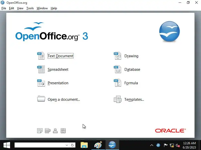The height and width of the screenshot is (150, 201).
Task: Click the Action Center flag tray icon
Action: 166,145
